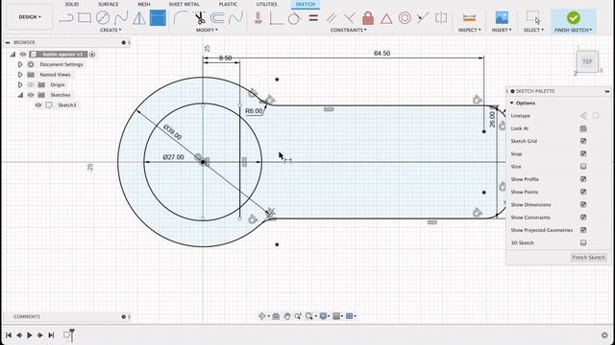Play the timeline animation
Screen dimensions: 615x345
click(x=30, y=335)
